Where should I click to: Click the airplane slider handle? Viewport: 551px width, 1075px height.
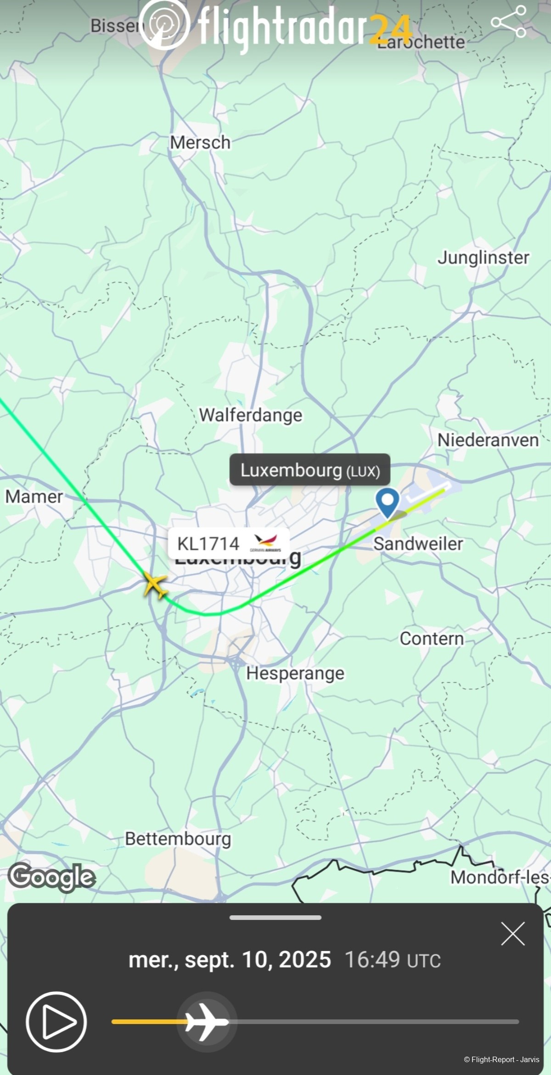click(x=207, y=1022)
